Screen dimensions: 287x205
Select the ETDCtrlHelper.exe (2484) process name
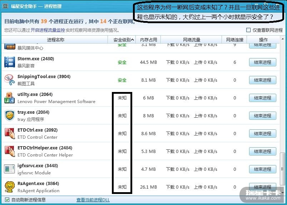45,148
